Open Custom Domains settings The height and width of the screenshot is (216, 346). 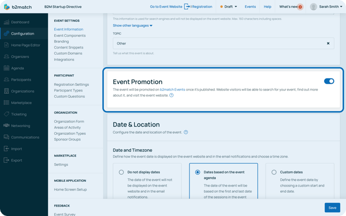pyautogui.click(x=68, y=53)
